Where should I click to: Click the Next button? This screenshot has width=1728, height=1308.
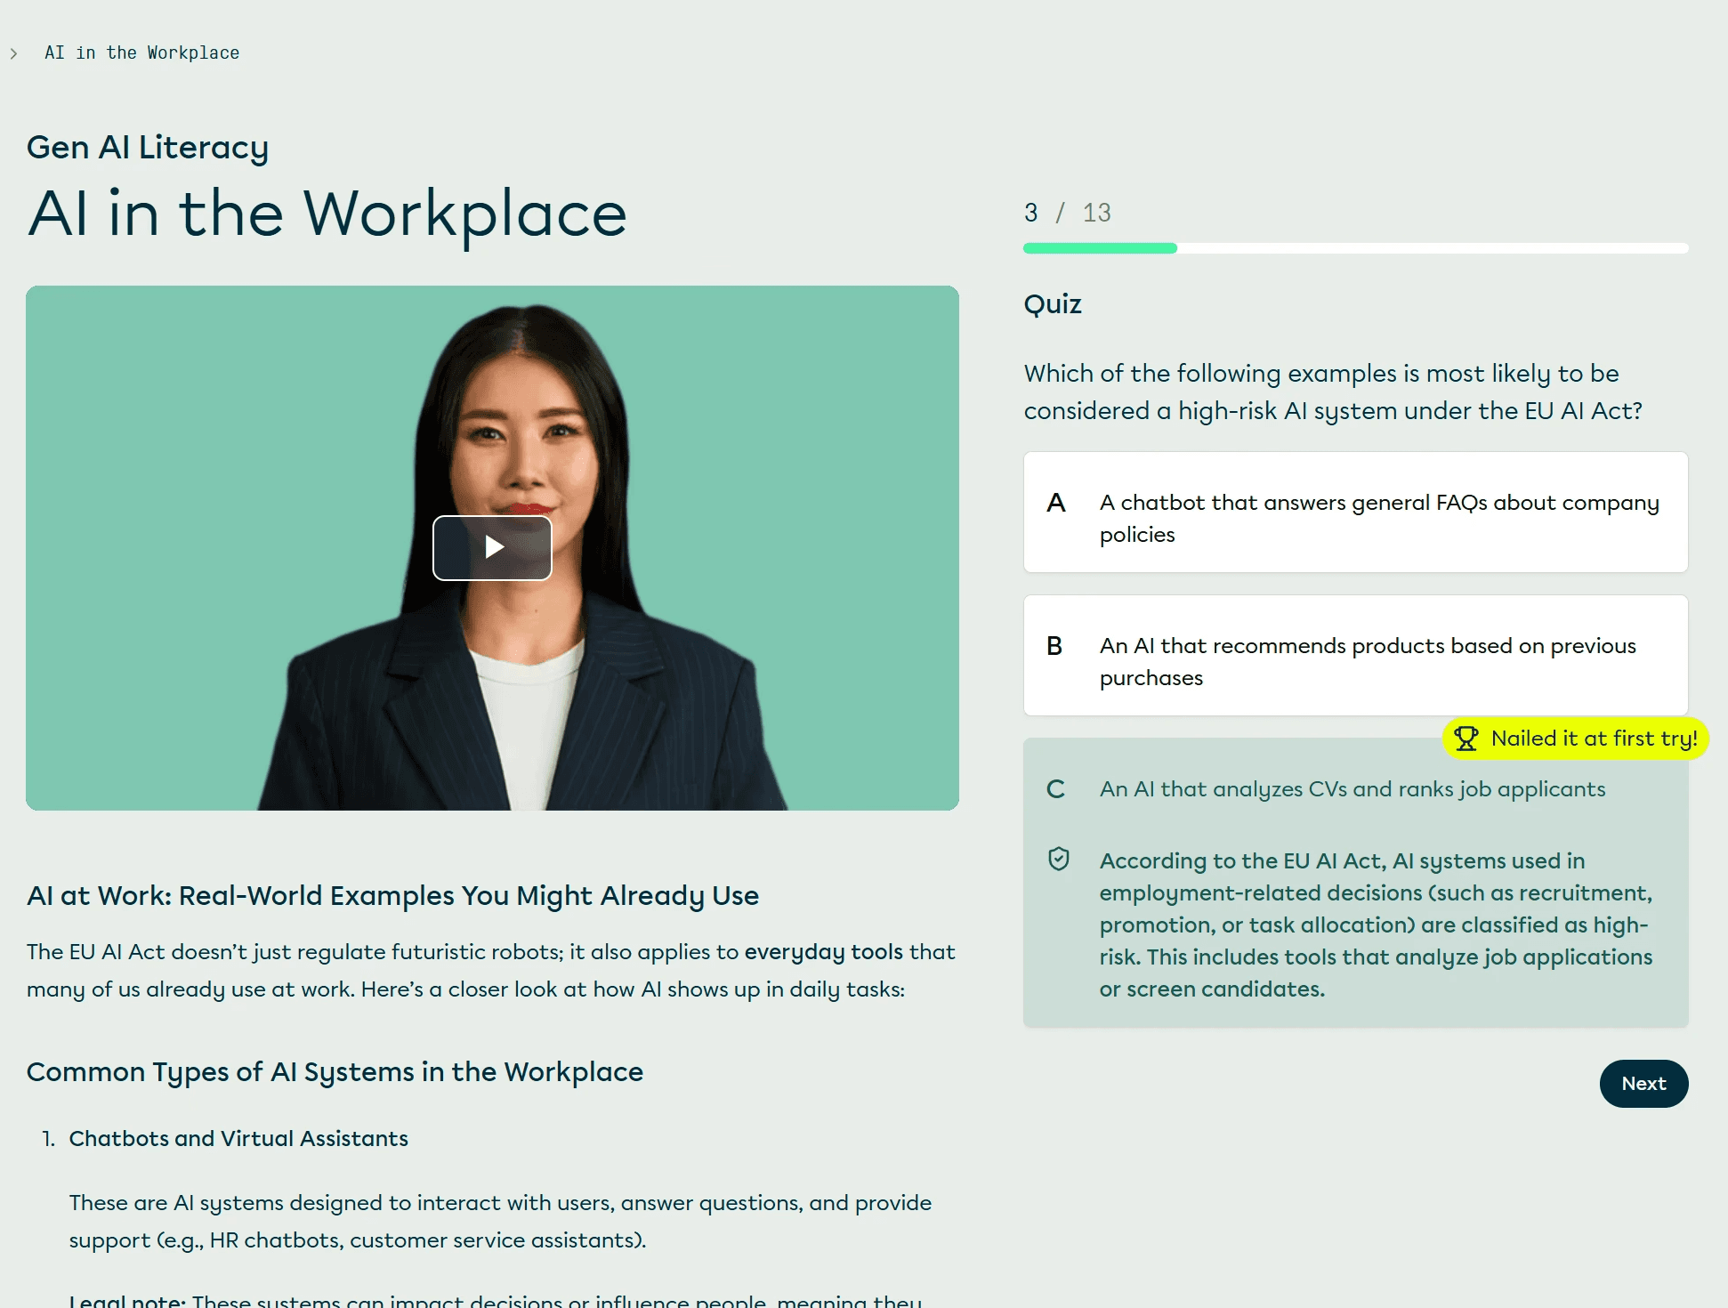tap(1643, 1083)
